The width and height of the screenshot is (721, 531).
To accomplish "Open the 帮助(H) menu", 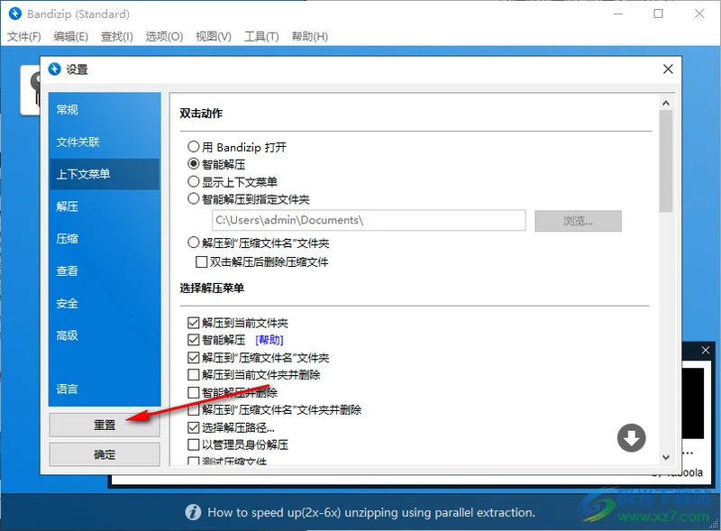I will coord(310,36).
